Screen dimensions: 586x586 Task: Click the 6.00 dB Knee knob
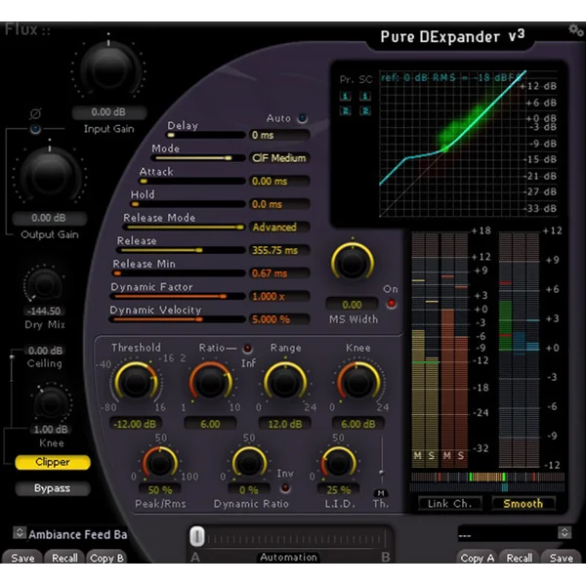[x=358, y=382]
